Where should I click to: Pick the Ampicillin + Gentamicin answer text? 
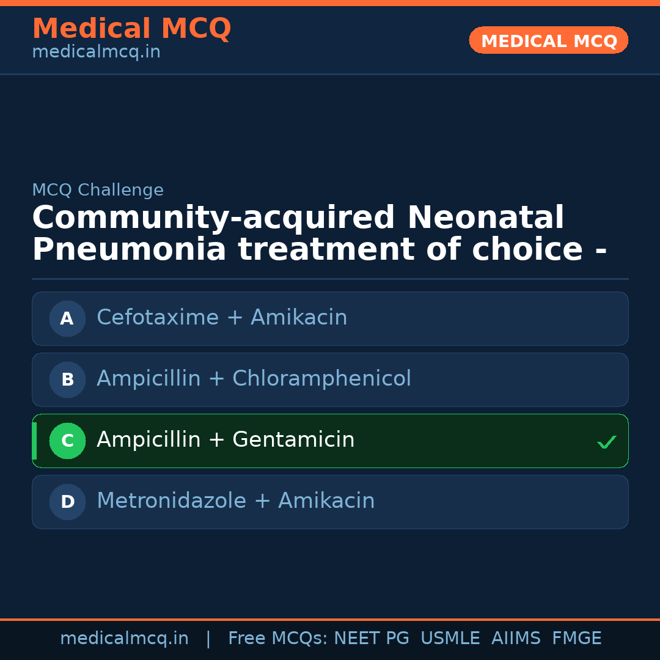(226, 440)
